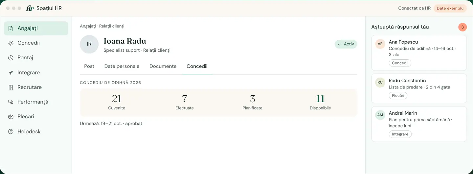Open the Helpdesk section label
Image resolution: width=473 pixels, height=174 pixels.
(29, 131)
